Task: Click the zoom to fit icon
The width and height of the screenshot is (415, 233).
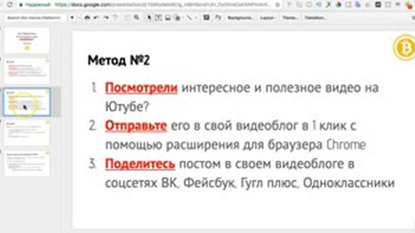Action: coord(127,17)
